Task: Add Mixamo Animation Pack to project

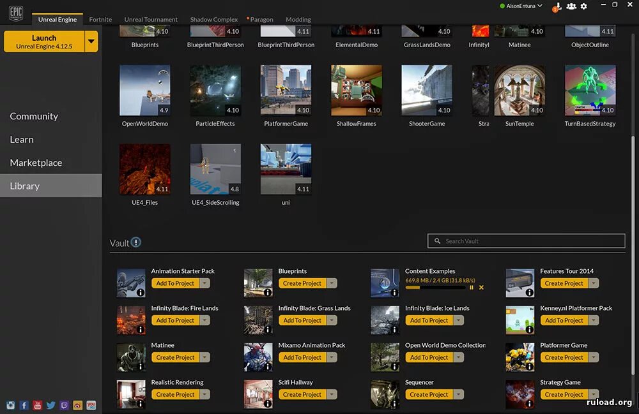Action: (302, 357)
